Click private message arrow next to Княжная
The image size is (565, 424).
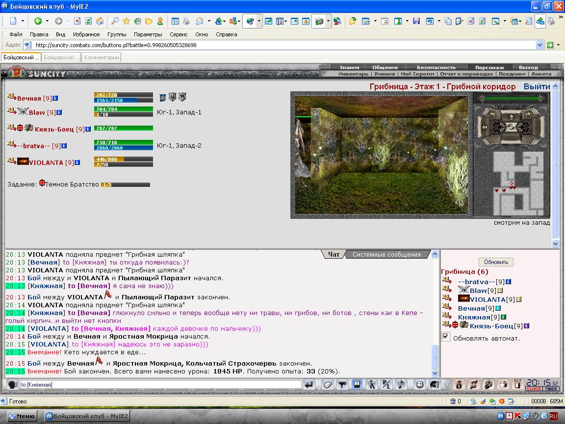coord(447,317)
